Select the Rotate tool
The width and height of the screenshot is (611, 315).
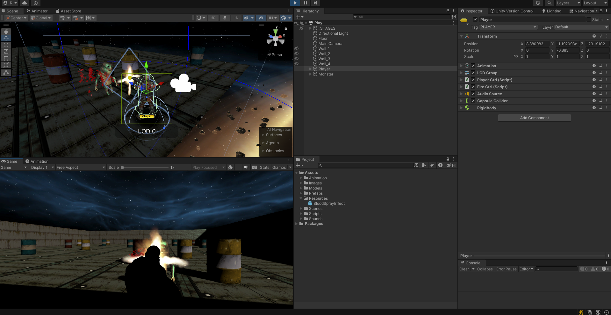[x=6, y=45]
